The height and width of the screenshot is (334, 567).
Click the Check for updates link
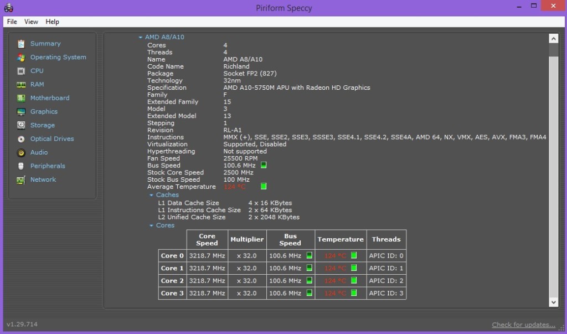(523, 325)
